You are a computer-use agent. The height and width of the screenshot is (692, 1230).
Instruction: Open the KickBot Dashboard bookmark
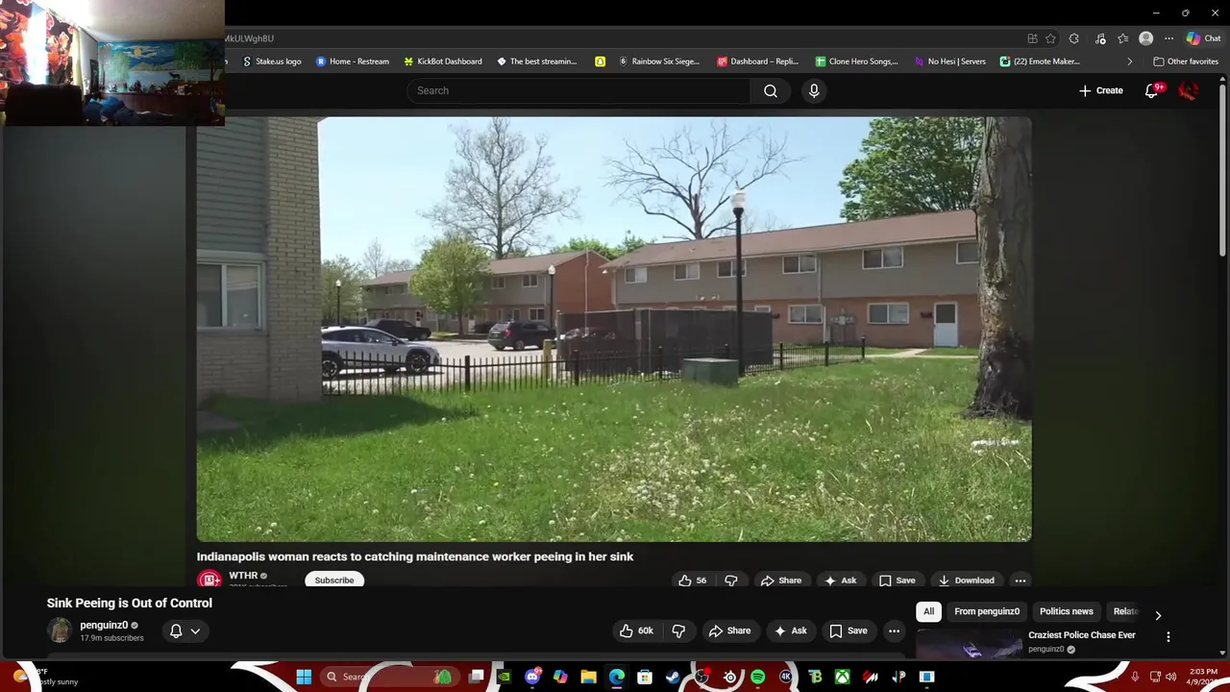click(443, 62)
